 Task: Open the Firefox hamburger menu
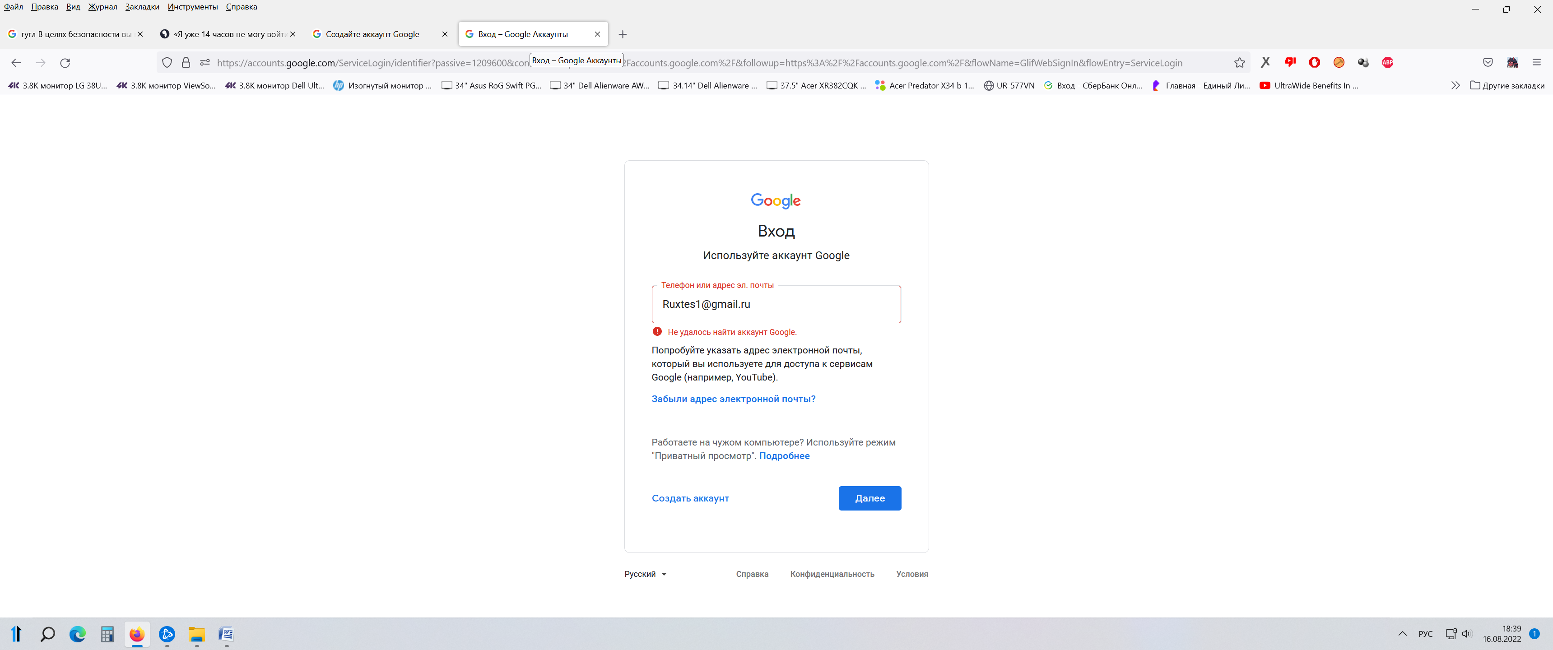coord(1536,62)
